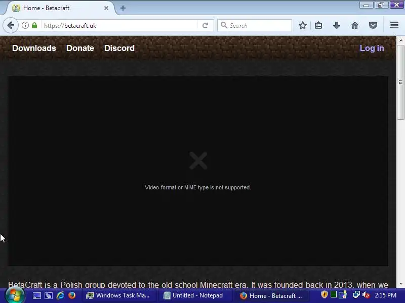Open the Firefox hamburger menu
This screenshot has height=303, width=405.
pos(394,25)
